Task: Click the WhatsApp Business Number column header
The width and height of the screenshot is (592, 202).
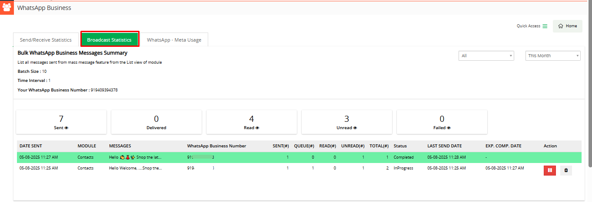Action: click(216, 146)
